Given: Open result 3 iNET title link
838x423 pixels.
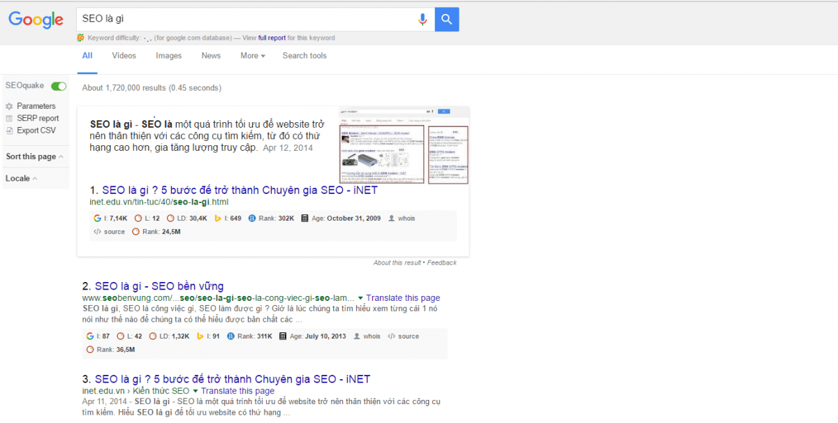Looking at the screenshot, I should coord(233,379).
